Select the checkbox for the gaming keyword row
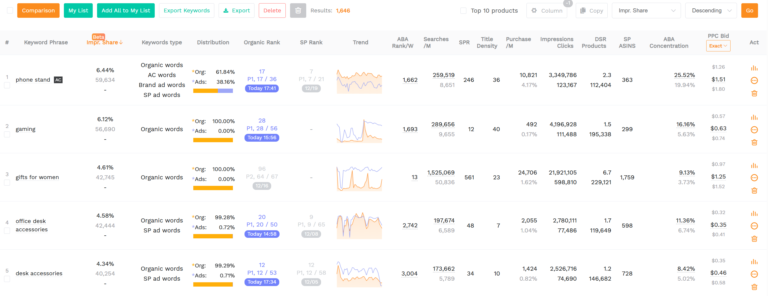The height and width of the screenshot is (296, 768). click(7, 134)
